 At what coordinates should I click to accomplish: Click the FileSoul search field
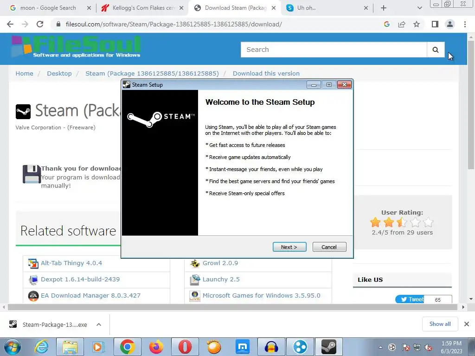coord(334,50)
